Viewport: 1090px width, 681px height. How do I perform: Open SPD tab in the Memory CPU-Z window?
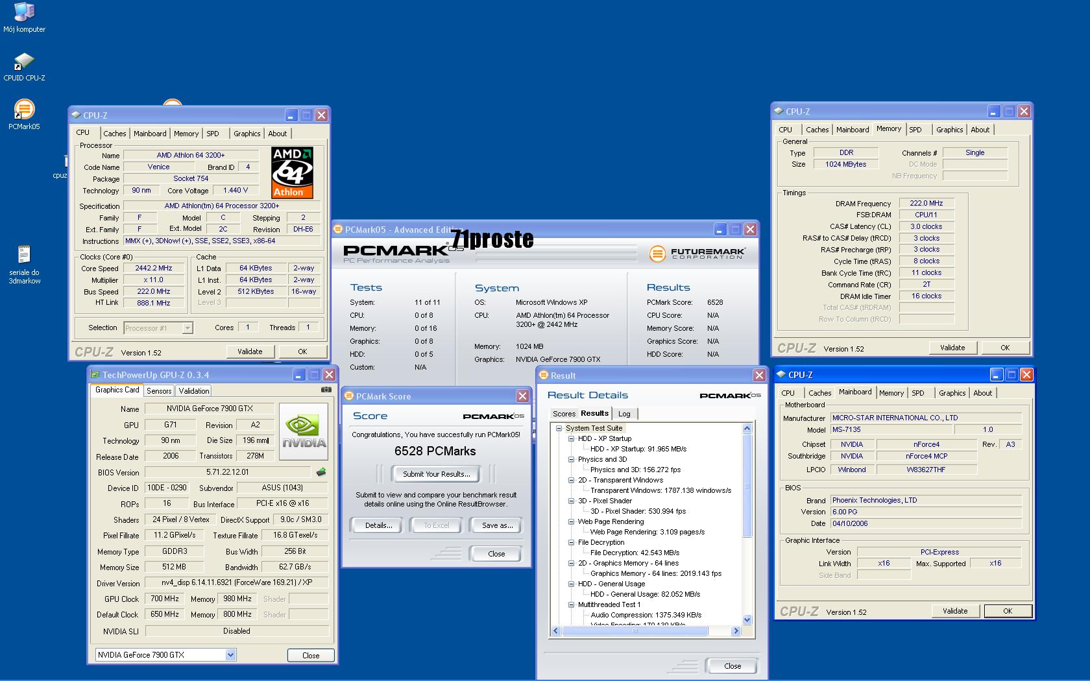[x=915, y=130]
